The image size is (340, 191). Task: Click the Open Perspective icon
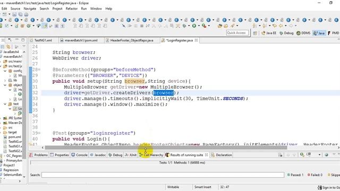click(x=255, y=33)
